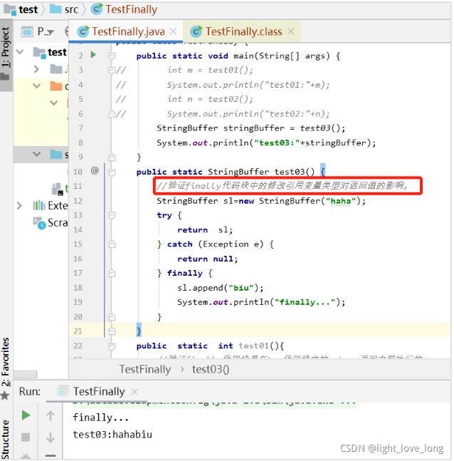Fold the test01 method at line 22
The width and height of the screenshot is (454, 461).
point(112,346)
